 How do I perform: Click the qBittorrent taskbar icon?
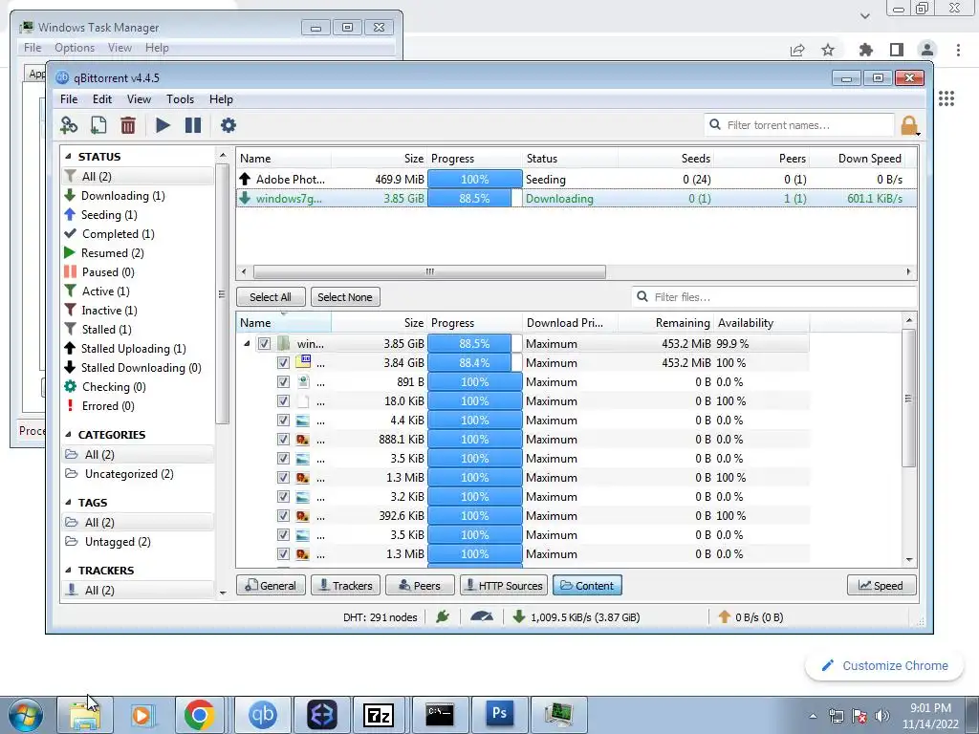pyautogui.click(x=262, y=715)
